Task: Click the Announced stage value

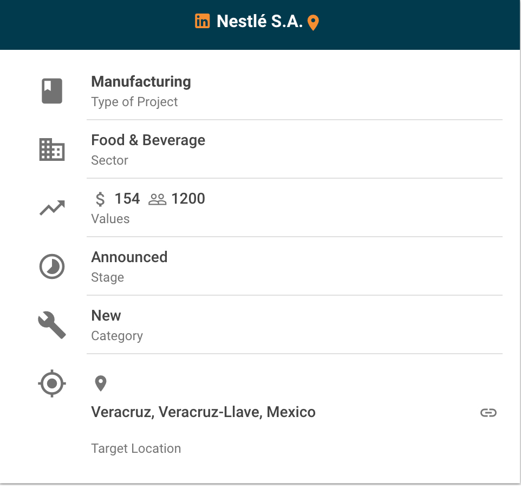Action: 129,257
